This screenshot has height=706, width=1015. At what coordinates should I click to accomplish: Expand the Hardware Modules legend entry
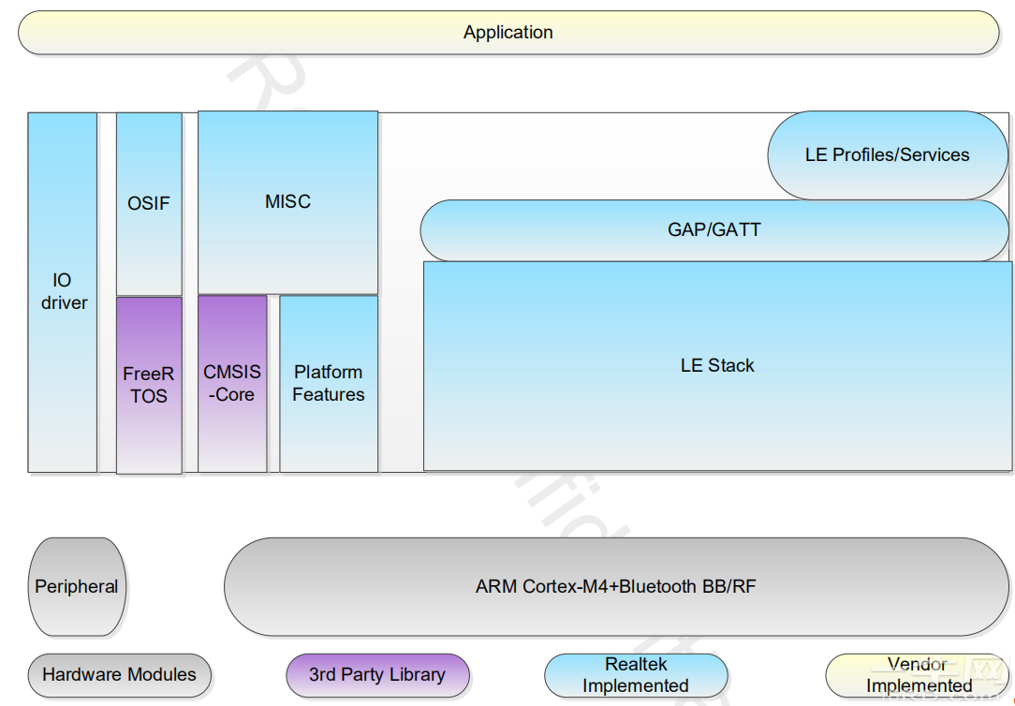(119, 674)
